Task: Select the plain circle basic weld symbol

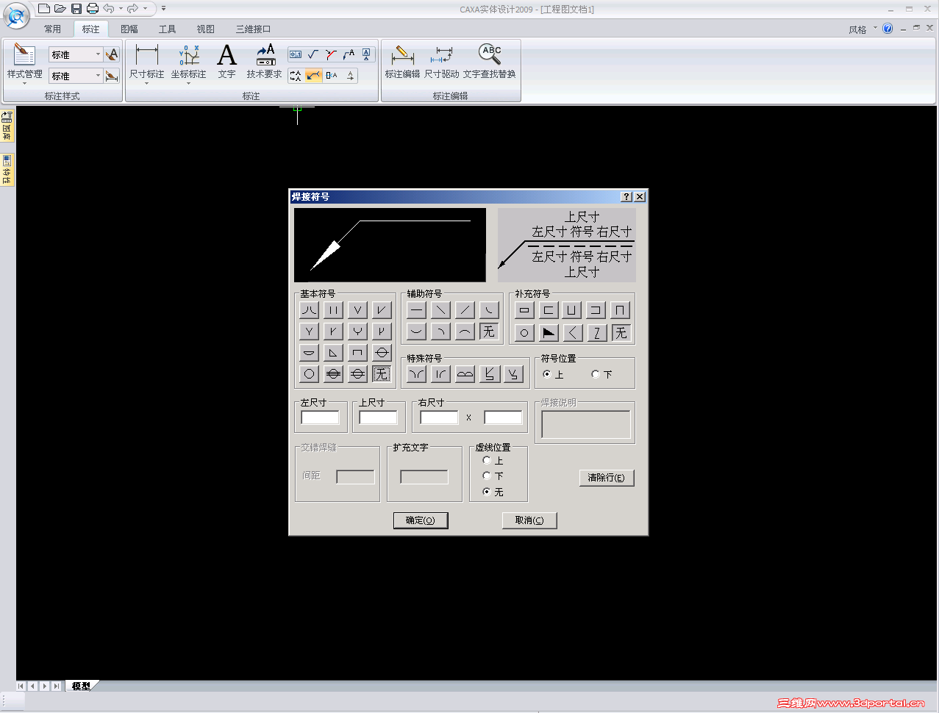Action: 309,374
